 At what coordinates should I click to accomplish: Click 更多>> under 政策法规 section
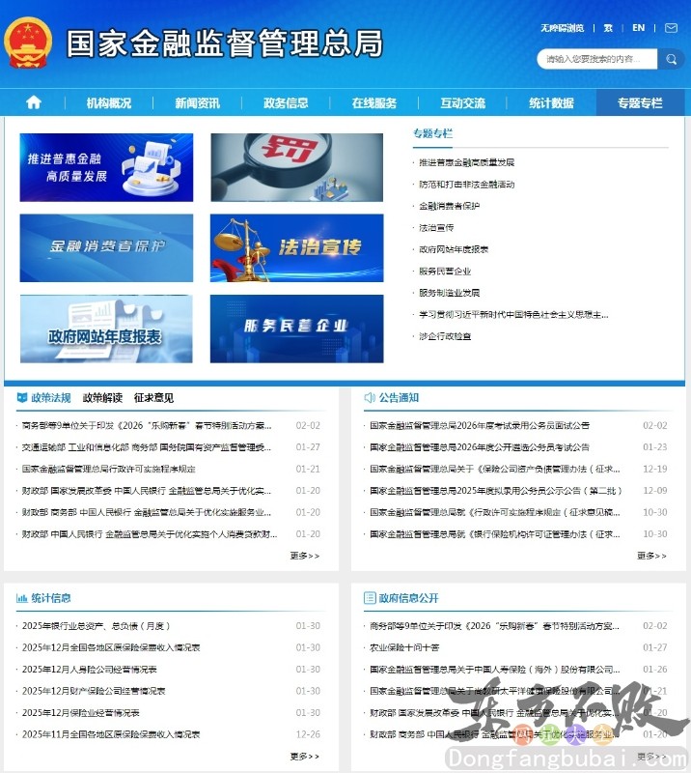click(x=304, y=556)
